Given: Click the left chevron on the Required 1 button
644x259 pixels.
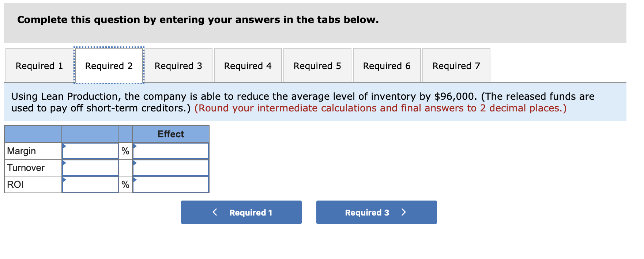Looking at the screenshot, I should coord(215,212).
